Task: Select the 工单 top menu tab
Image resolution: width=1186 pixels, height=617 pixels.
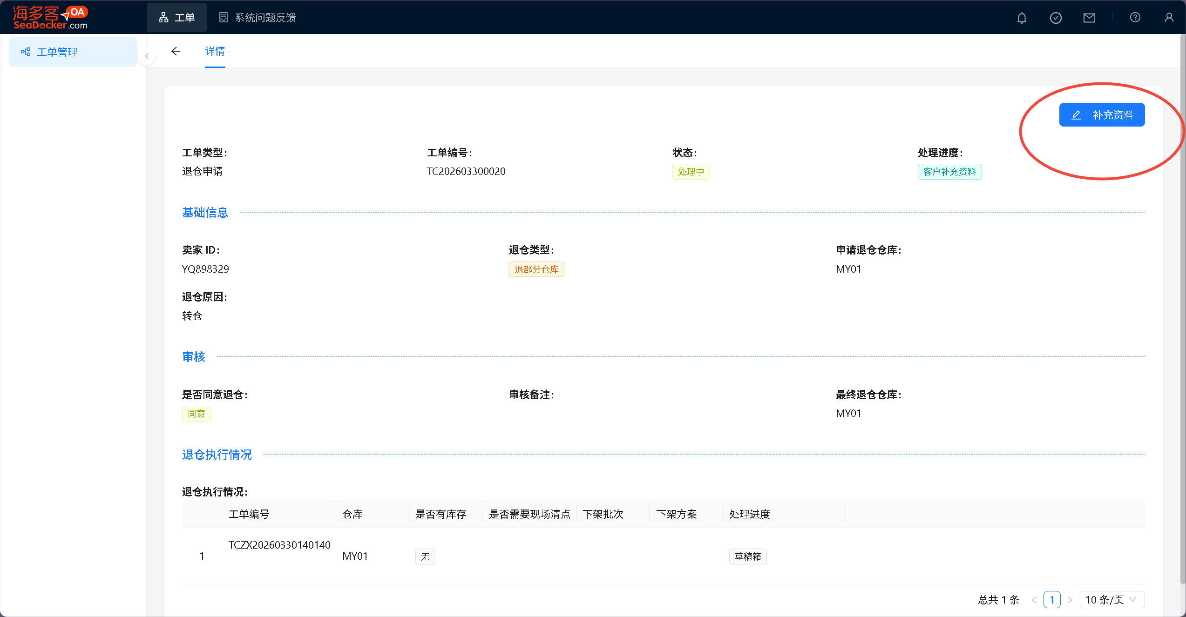Action: [176, 18]
